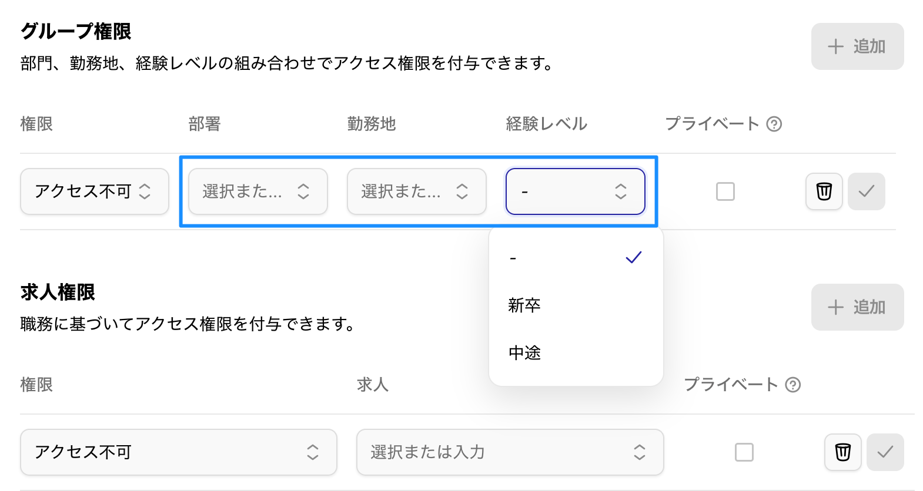Click 追加 button for 求人権限

[857, 307]
